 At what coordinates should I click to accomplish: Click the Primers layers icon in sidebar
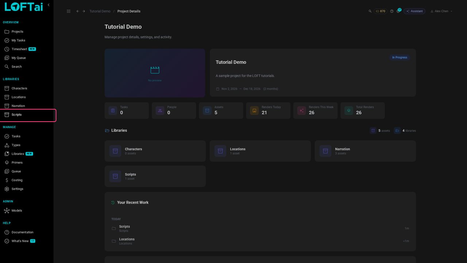coord(7,163)
